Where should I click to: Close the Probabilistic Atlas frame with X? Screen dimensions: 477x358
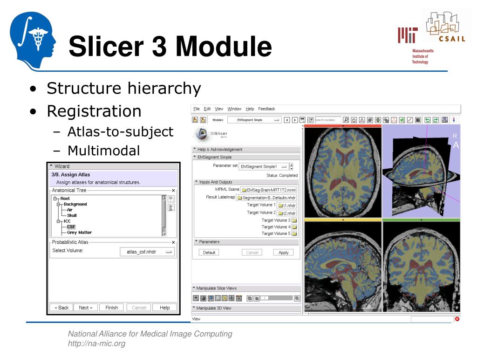pos(173,242)
